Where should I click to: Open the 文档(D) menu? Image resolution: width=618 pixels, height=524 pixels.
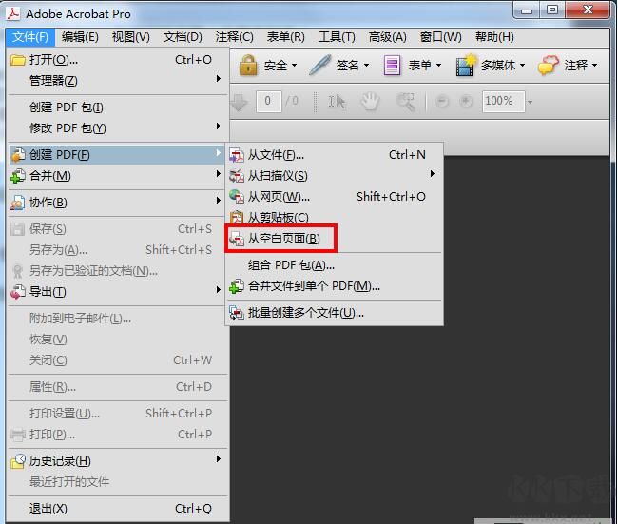pos(183,37)
